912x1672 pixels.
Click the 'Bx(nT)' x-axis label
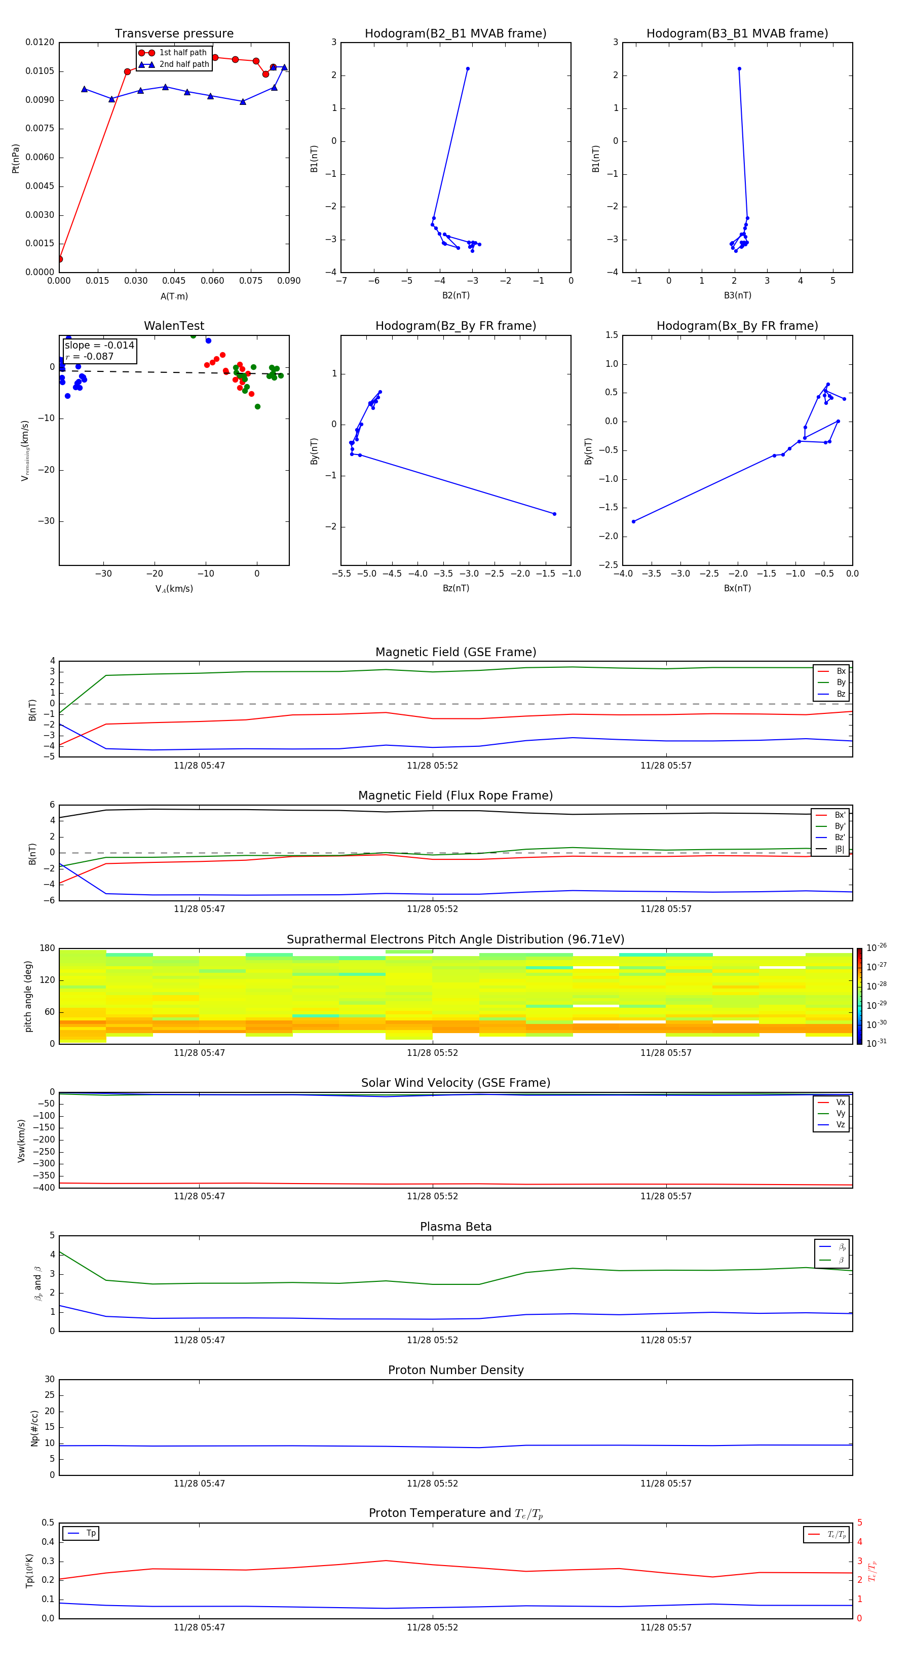[x=737, y=588]
